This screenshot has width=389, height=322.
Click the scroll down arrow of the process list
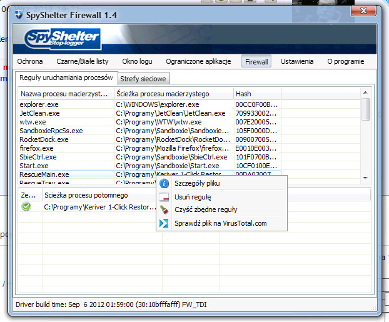[x=365, y=178]
